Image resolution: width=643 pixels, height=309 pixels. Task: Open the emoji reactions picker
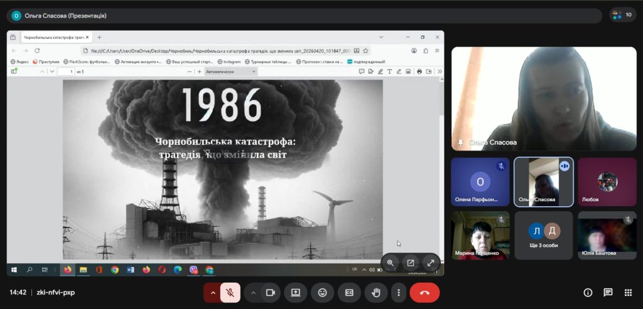coord(322,293)
